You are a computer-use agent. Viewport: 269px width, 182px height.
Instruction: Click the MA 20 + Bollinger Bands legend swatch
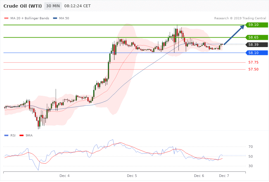[x=6, y=18]
